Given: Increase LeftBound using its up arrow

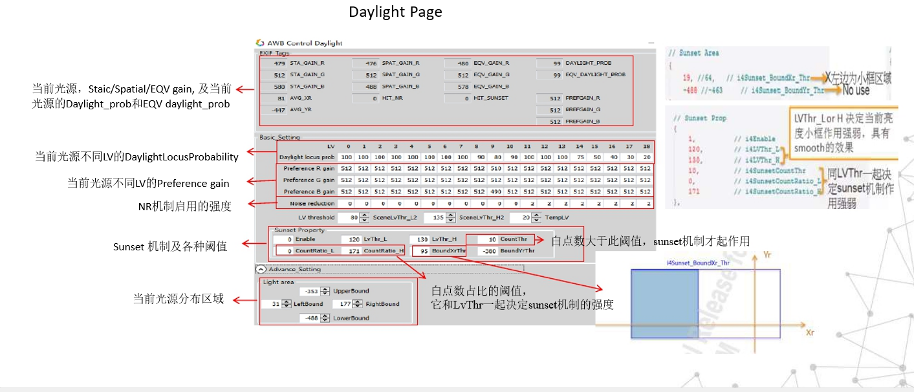Looking at the screenshot, I should [286, 301].
